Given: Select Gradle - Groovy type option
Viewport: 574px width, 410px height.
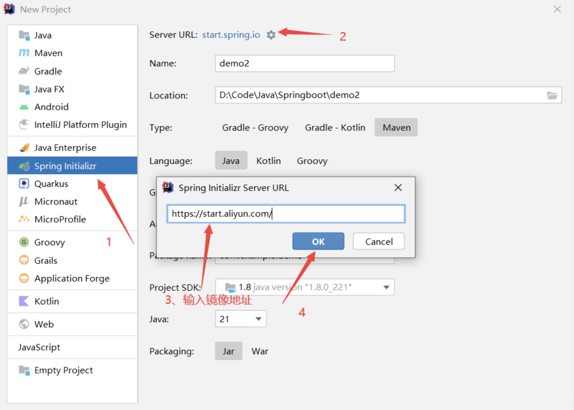Looking at the screenshot, I should click(255, 127).
